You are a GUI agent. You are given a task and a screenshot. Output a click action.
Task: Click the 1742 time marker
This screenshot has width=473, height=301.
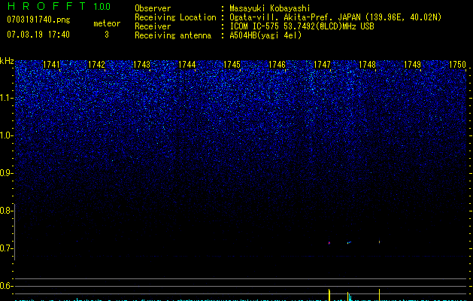click(x=96, y=65)
